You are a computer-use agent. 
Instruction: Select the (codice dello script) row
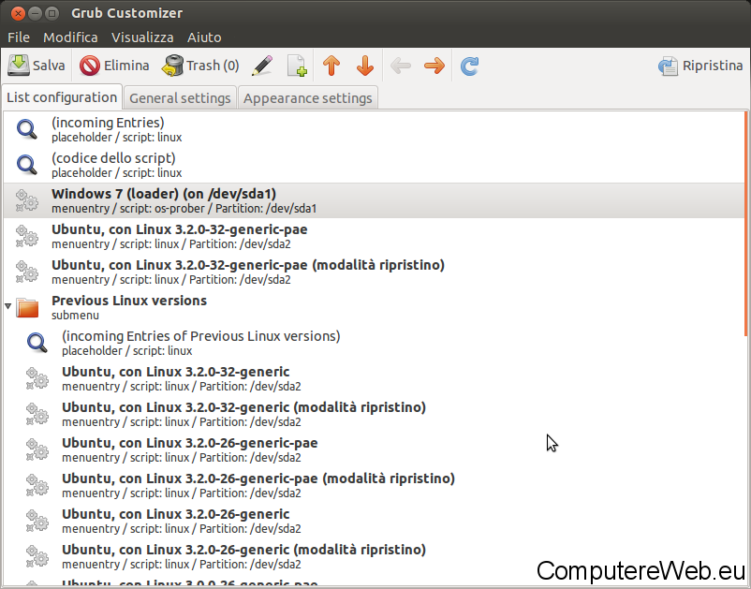coord(374,165)
